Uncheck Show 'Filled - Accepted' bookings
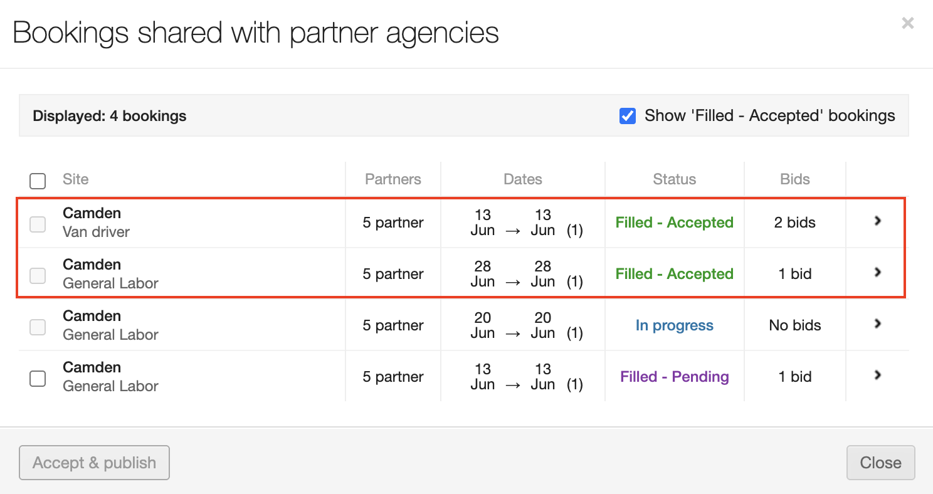The height and width of the screenshot is (494, 933). point(628,116)
